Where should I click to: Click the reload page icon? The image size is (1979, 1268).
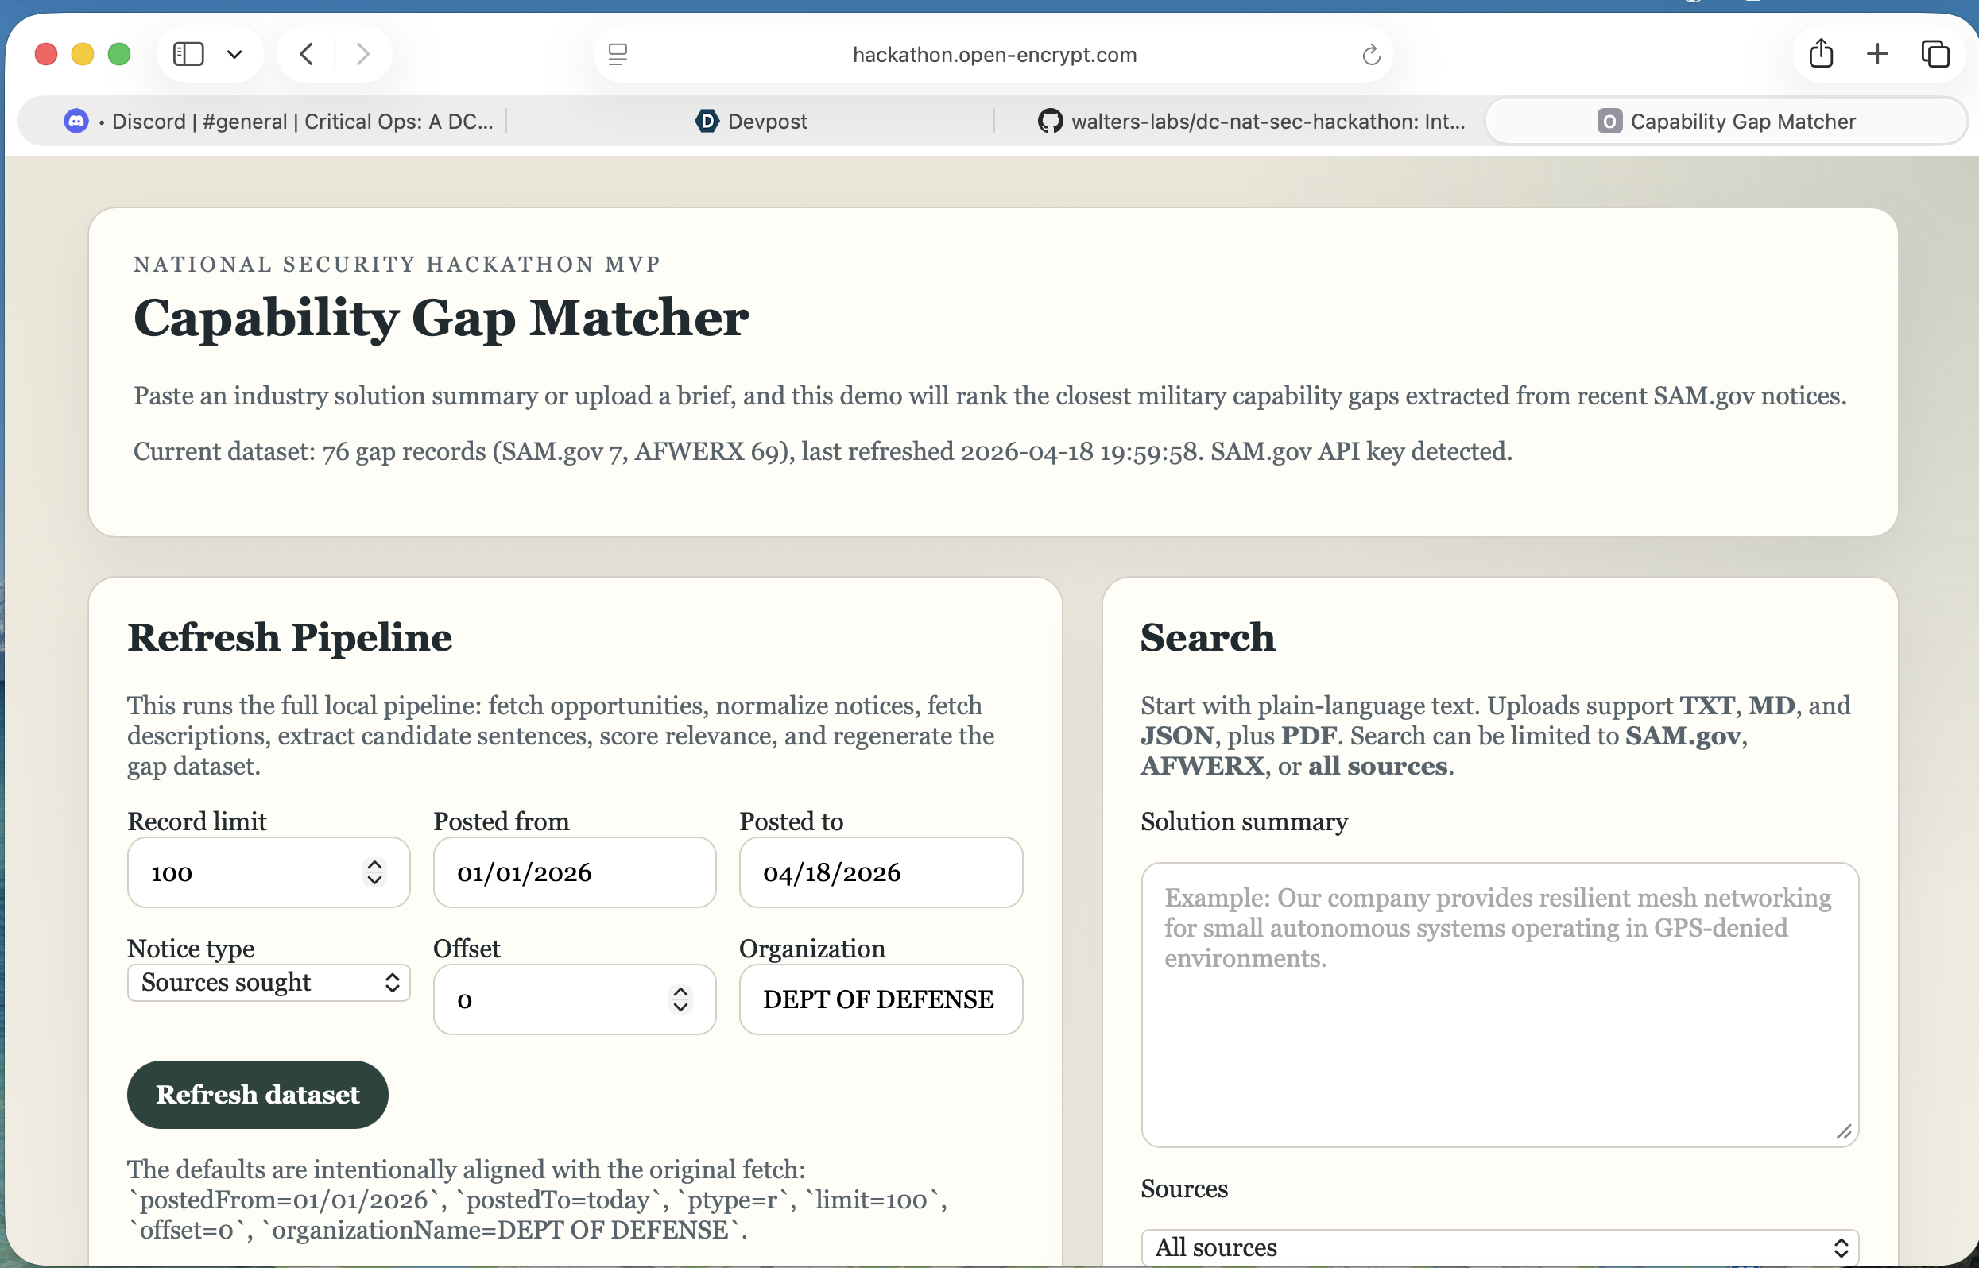tap(1370, 55)
